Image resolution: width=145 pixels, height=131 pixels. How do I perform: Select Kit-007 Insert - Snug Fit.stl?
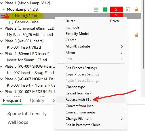pyautogui.click(x=30, y=73)
